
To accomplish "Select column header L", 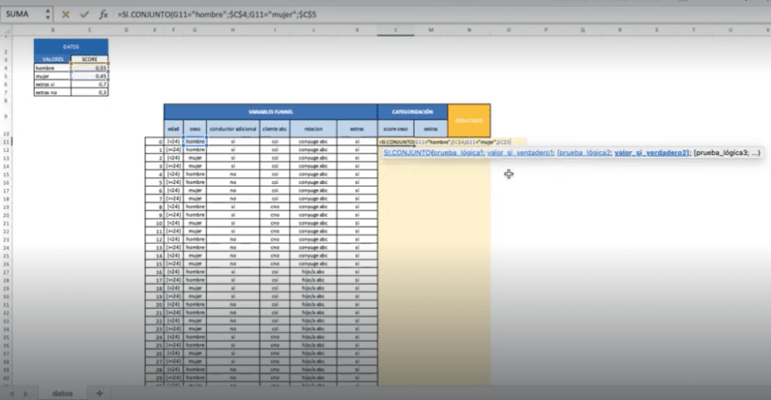I will 395,30.
